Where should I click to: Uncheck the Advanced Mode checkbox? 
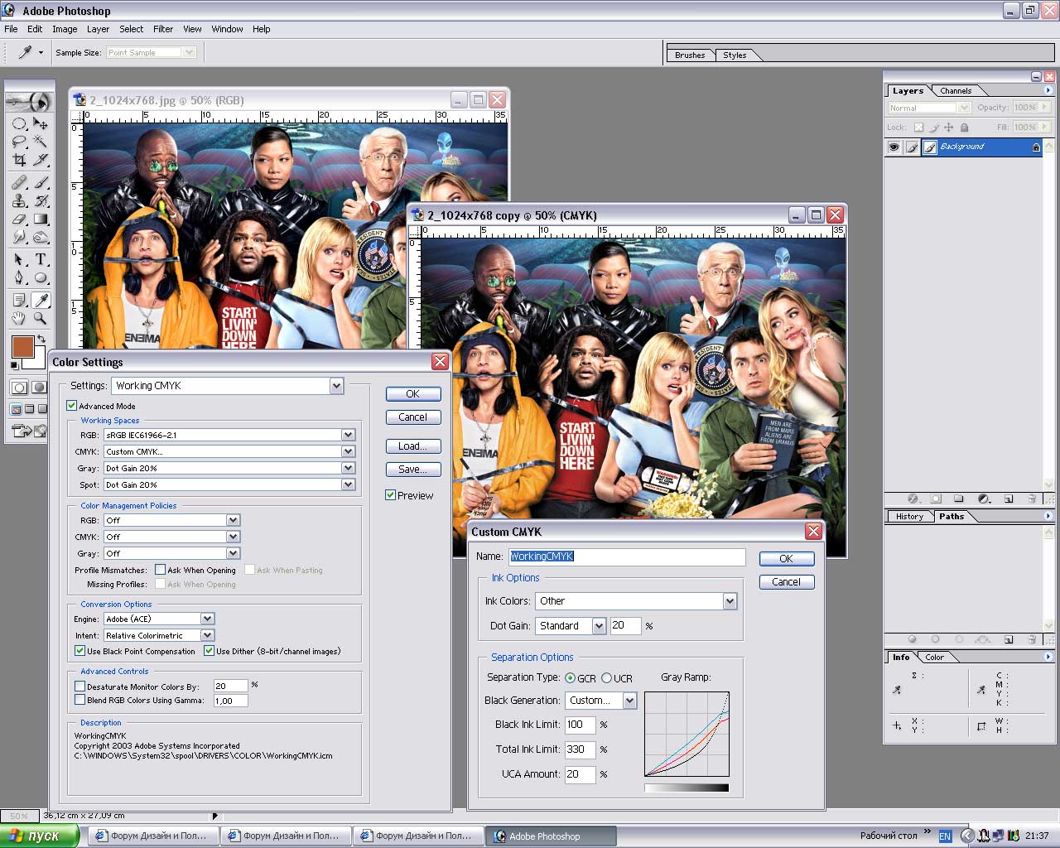click(72, 406)
